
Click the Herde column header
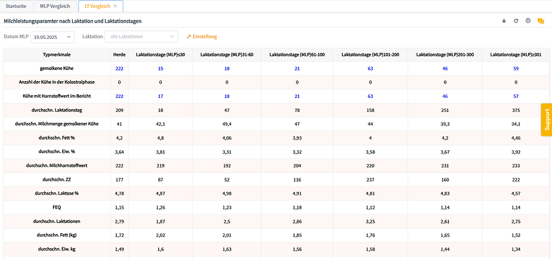(119, 55)
